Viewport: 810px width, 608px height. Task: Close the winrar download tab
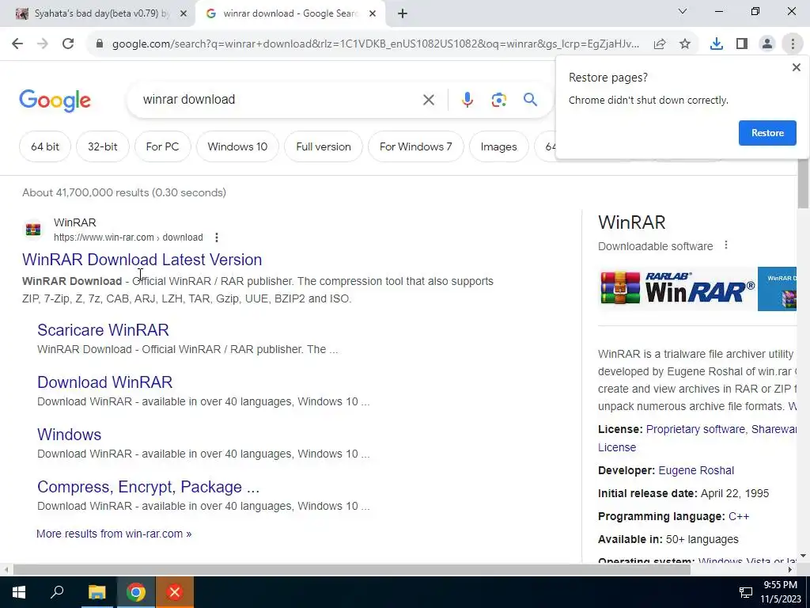(373, 14)
